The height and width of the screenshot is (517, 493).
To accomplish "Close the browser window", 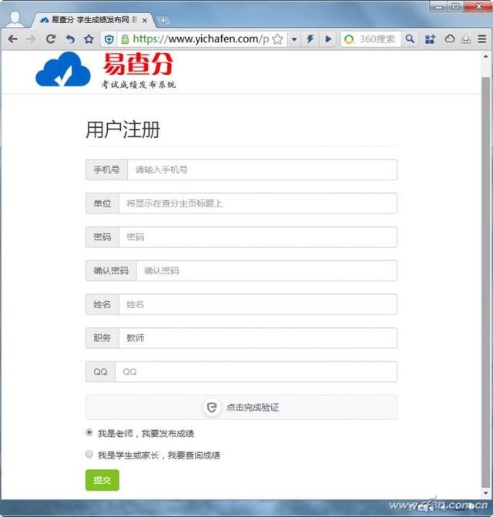I will coord(478,7).
